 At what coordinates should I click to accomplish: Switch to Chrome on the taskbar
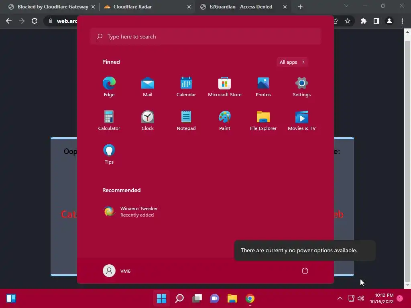(250, 298)
